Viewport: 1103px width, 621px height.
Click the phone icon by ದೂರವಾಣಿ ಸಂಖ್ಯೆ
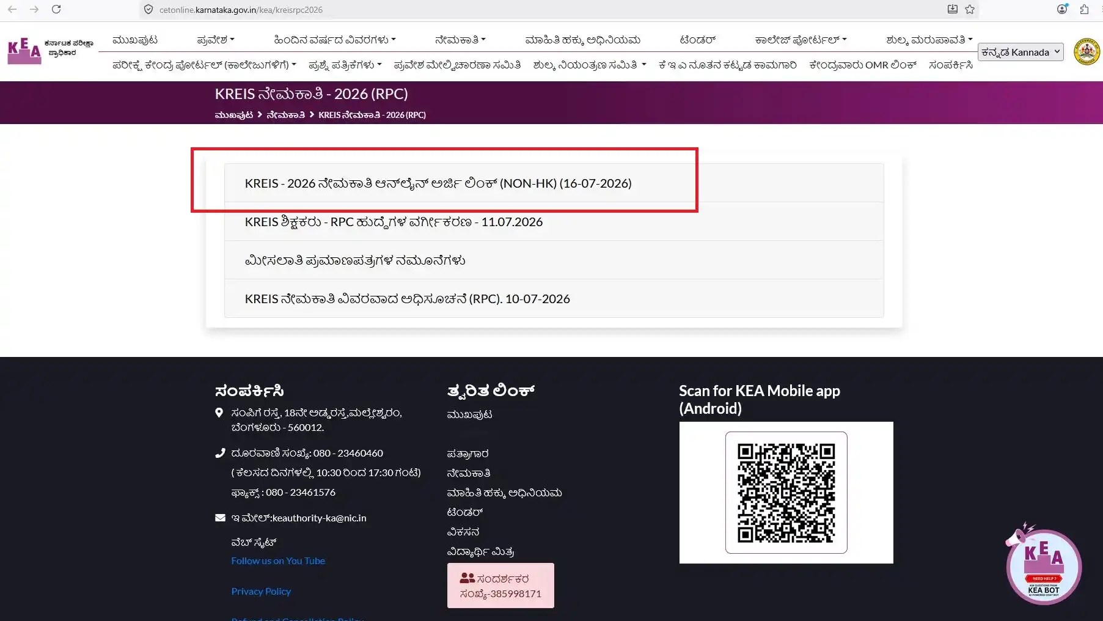click(x=220, y=453)
